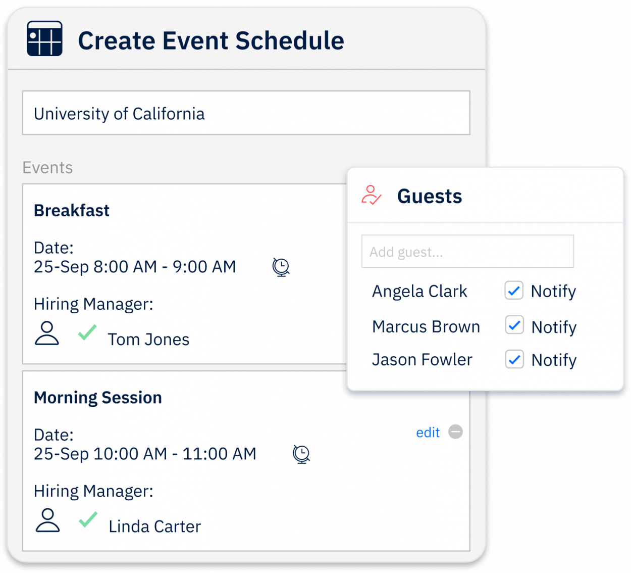The width and height of the screenshot is (631, 573).
Task: Uncheck Notify for Jason Fowler
Action: click(x=513, y=359)
